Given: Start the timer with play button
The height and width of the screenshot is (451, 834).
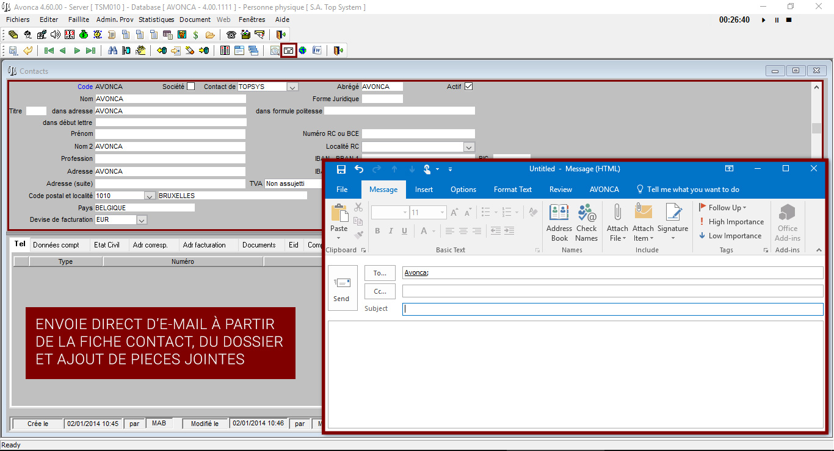Looking at the screenshot, I should click(x=763, y=20).
